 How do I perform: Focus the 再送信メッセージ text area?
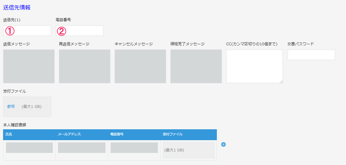point(85,66)
